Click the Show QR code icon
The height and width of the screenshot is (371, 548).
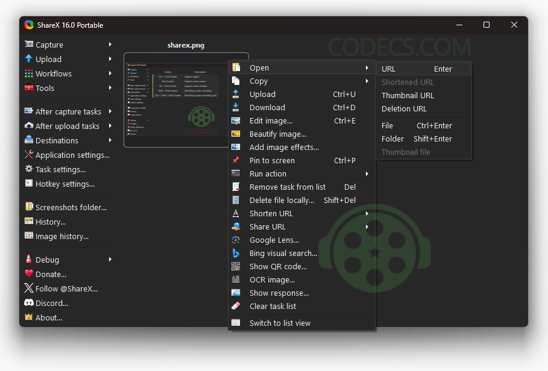pyautogui.click(x=236, y=266)
